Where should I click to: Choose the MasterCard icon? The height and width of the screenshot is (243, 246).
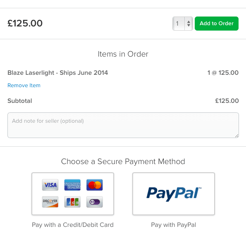point(95,185)
